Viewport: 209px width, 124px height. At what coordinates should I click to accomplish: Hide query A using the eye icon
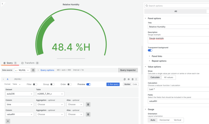click(129, 79)
